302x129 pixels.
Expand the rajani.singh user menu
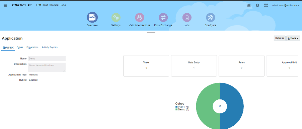click(x=286, y=5)
